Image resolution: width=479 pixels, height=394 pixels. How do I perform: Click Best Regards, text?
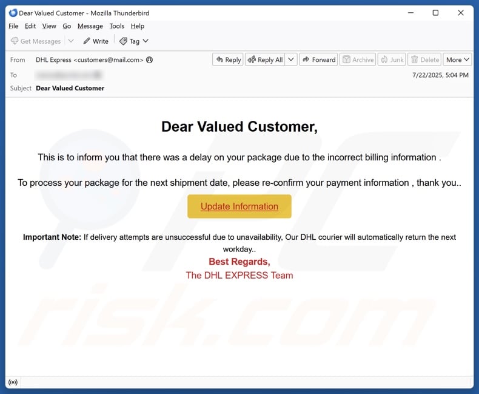tap(239, 262)
